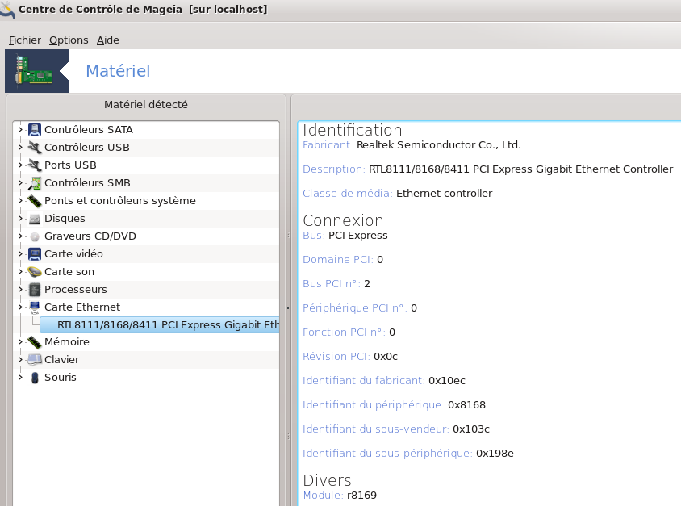The height and width of the screenshot is (506, 681).
Task: Expand the Ports USB tree node
Action: (20, 165)
